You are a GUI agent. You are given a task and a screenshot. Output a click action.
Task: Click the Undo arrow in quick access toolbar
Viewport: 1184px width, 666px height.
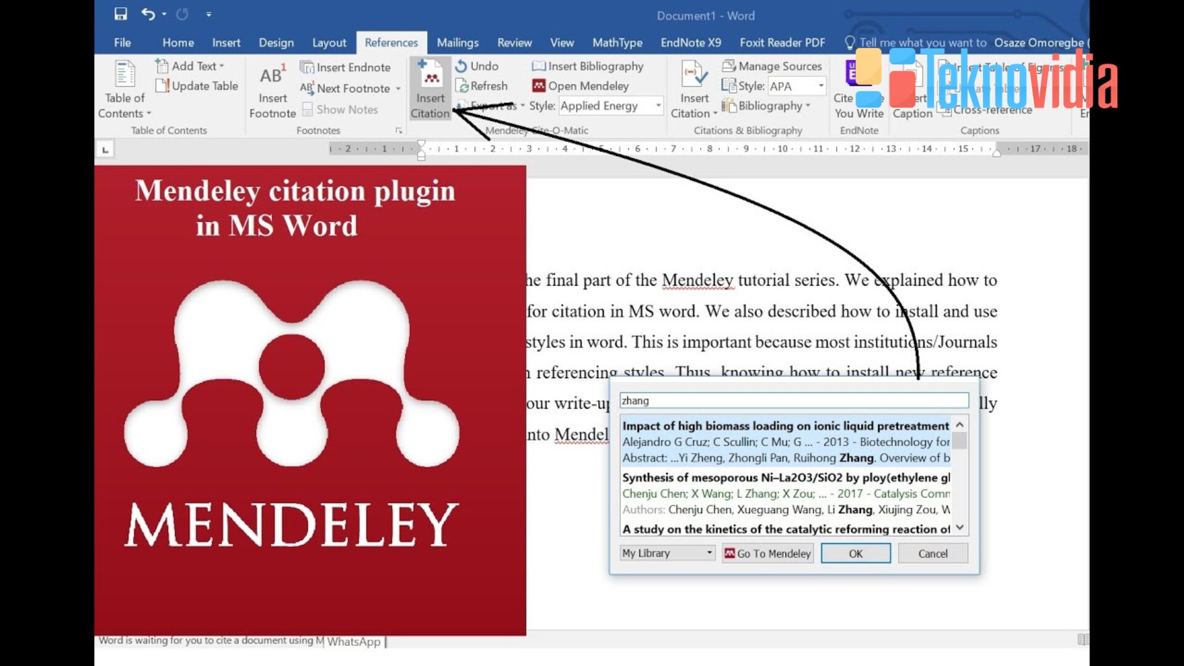[x=147, y=14]
